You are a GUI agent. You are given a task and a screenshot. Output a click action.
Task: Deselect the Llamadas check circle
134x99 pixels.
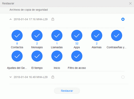pos(57,35)
